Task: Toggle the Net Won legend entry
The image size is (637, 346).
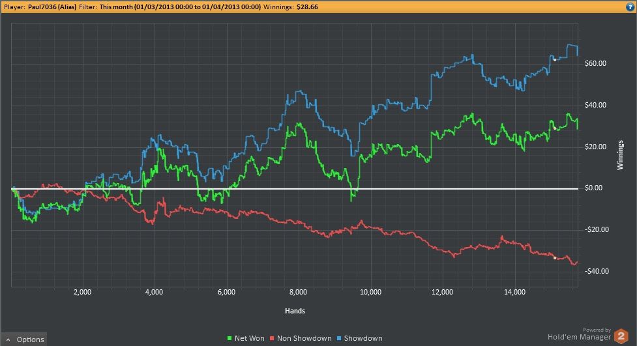Action: (245, 338)
